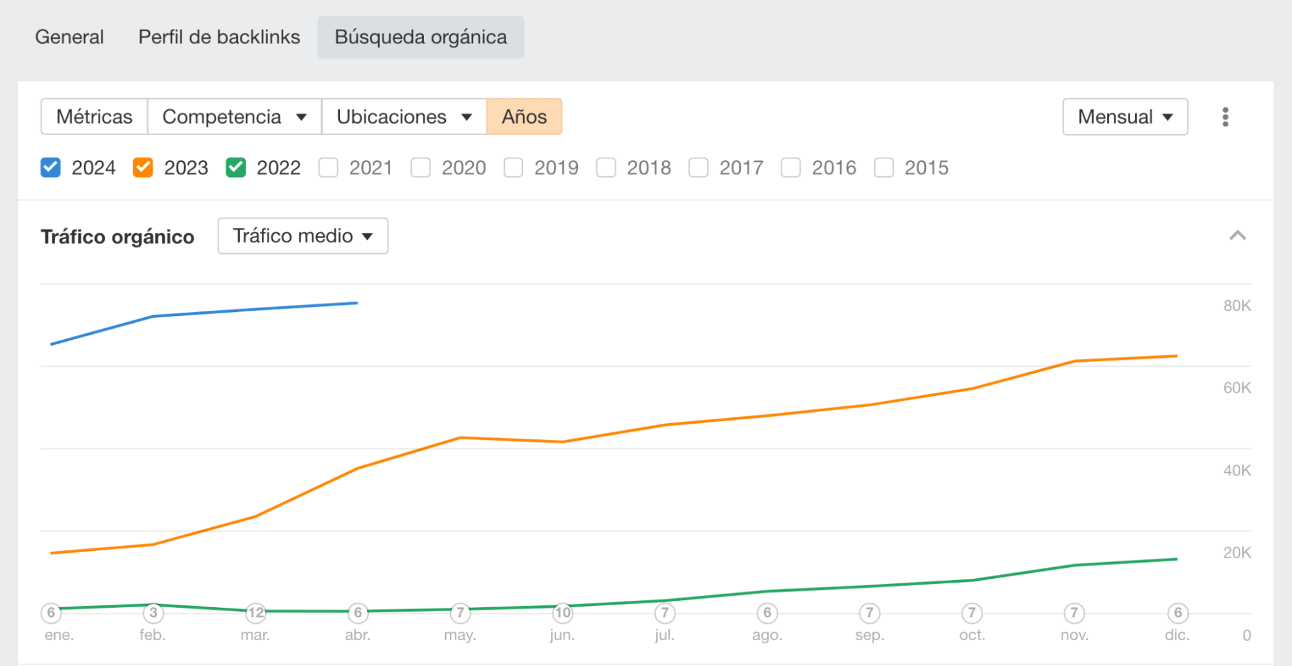Open the Competencia dropdown
Image resolution: width=1292 pixels, height=666 pixels.
(233, 117)
